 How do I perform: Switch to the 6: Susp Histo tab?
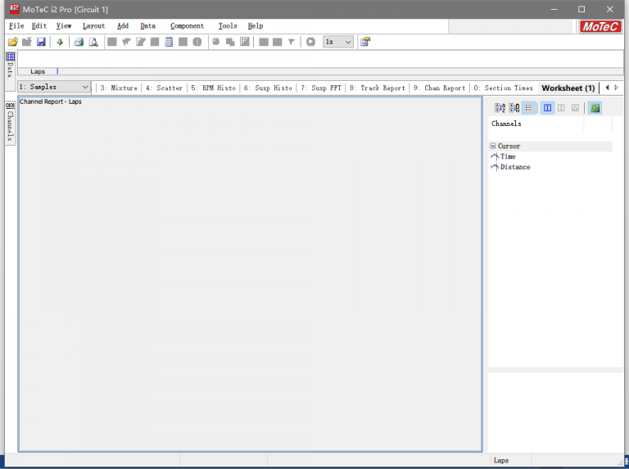[268, 88]
